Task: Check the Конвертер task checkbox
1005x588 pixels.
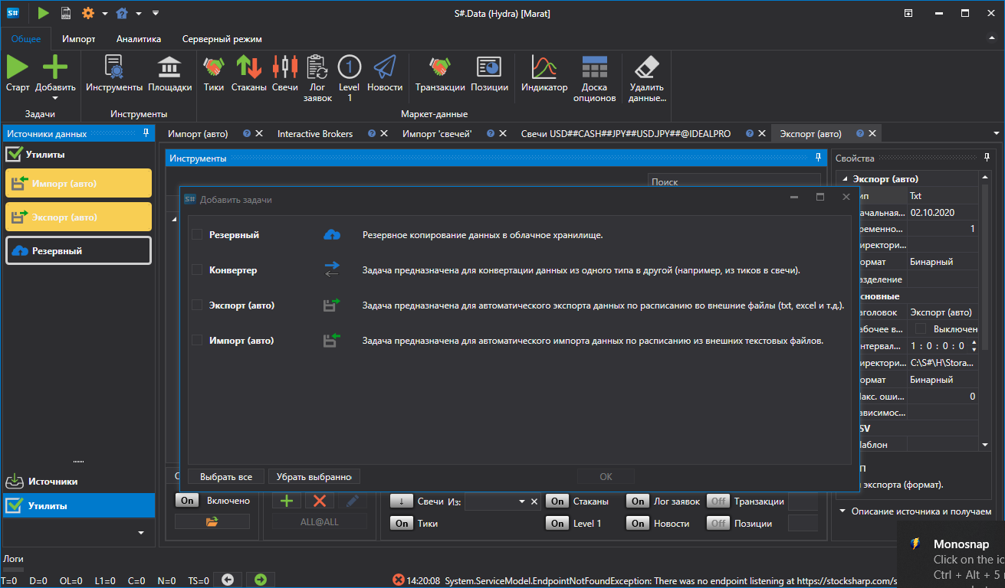Action: click(197, 269)
